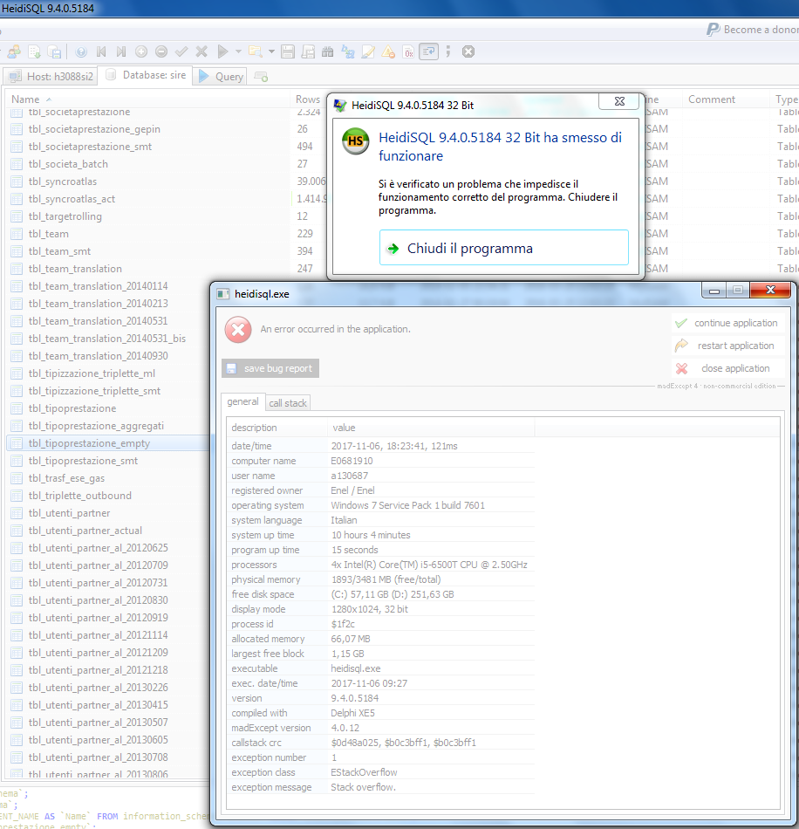
Task: Open the Query tab
Action: click(x=221, y=76)
